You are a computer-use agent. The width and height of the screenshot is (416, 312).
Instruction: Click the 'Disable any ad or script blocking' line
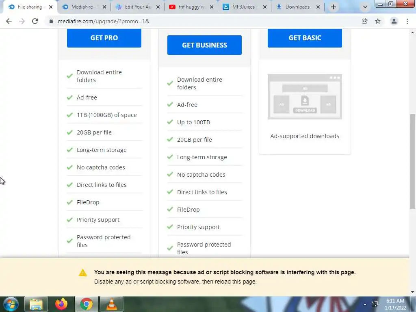tap(175, 282)
